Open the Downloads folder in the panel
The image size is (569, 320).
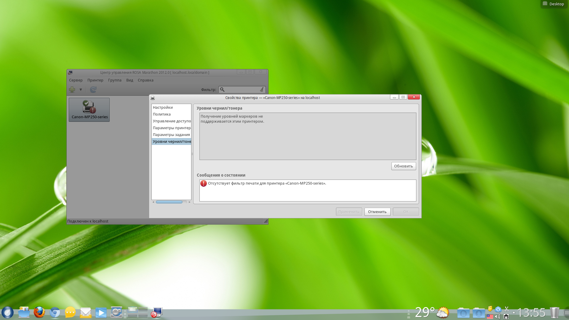(479, 313)
